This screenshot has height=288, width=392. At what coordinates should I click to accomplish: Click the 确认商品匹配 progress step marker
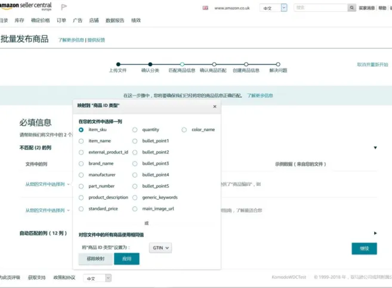pyautogui.click(x=214, y=64)
